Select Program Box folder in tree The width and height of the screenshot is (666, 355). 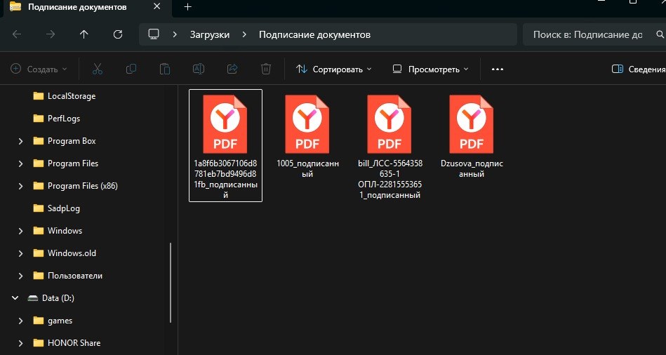64,141
